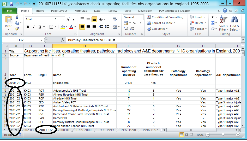This screenshot has width=247, height=141.
Task: Apply the fill color bucket icon
Action: coord(63,27)
